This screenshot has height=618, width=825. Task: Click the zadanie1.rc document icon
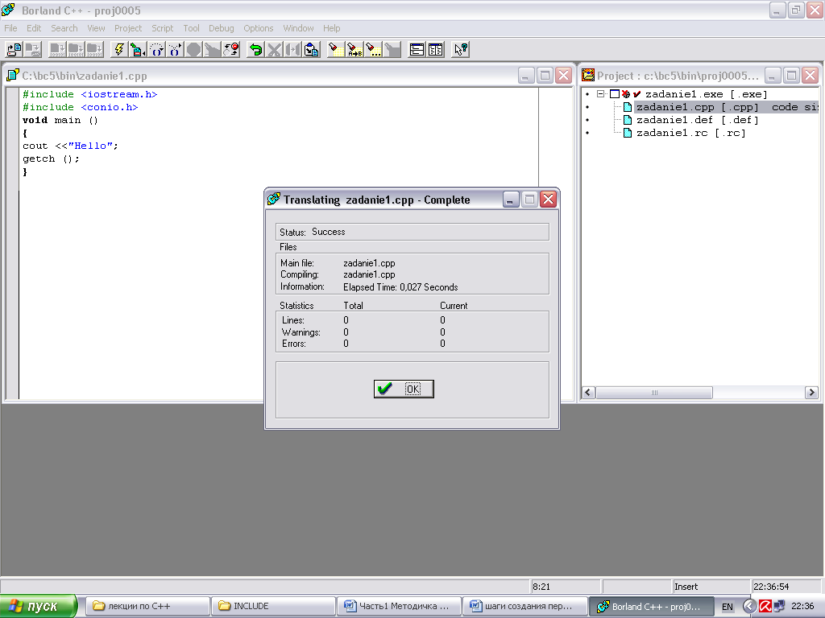pos(627,133)
